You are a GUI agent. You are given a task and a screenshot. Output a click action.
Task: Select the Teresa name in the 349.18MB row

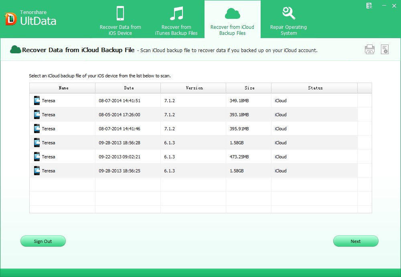point(49,101)
